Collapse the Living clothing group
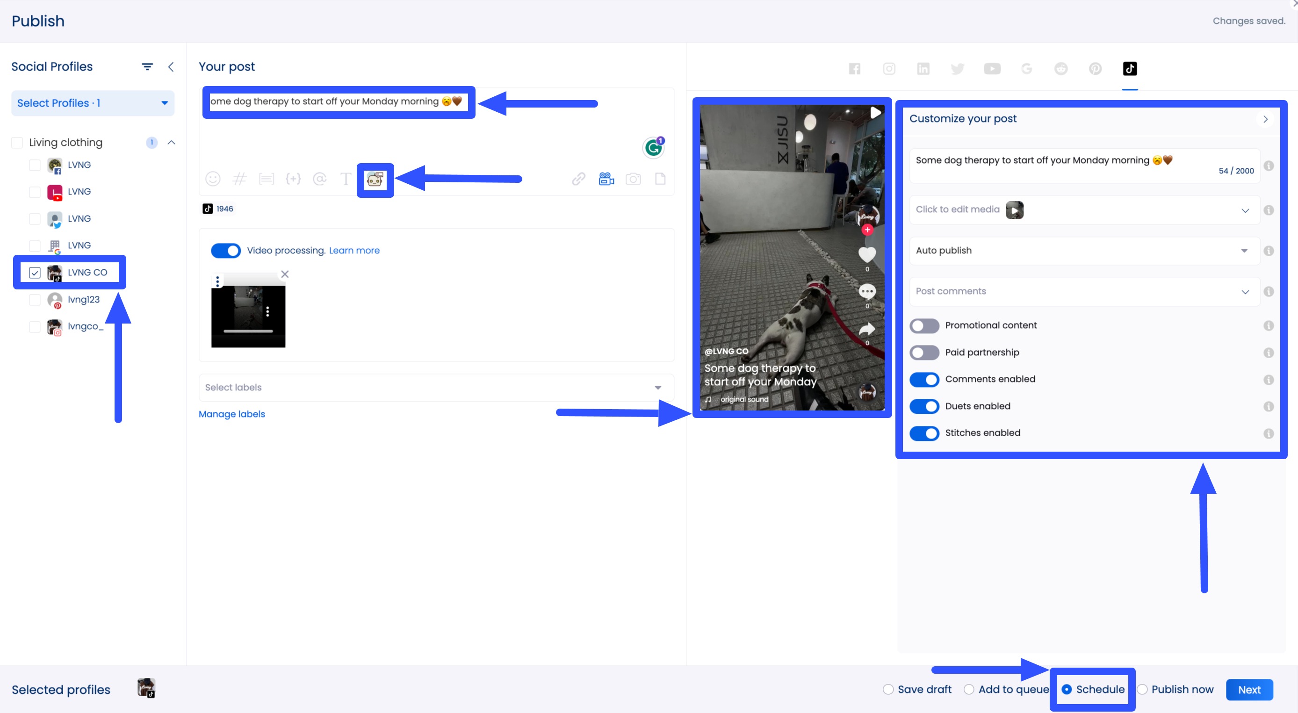 (171, 143)
